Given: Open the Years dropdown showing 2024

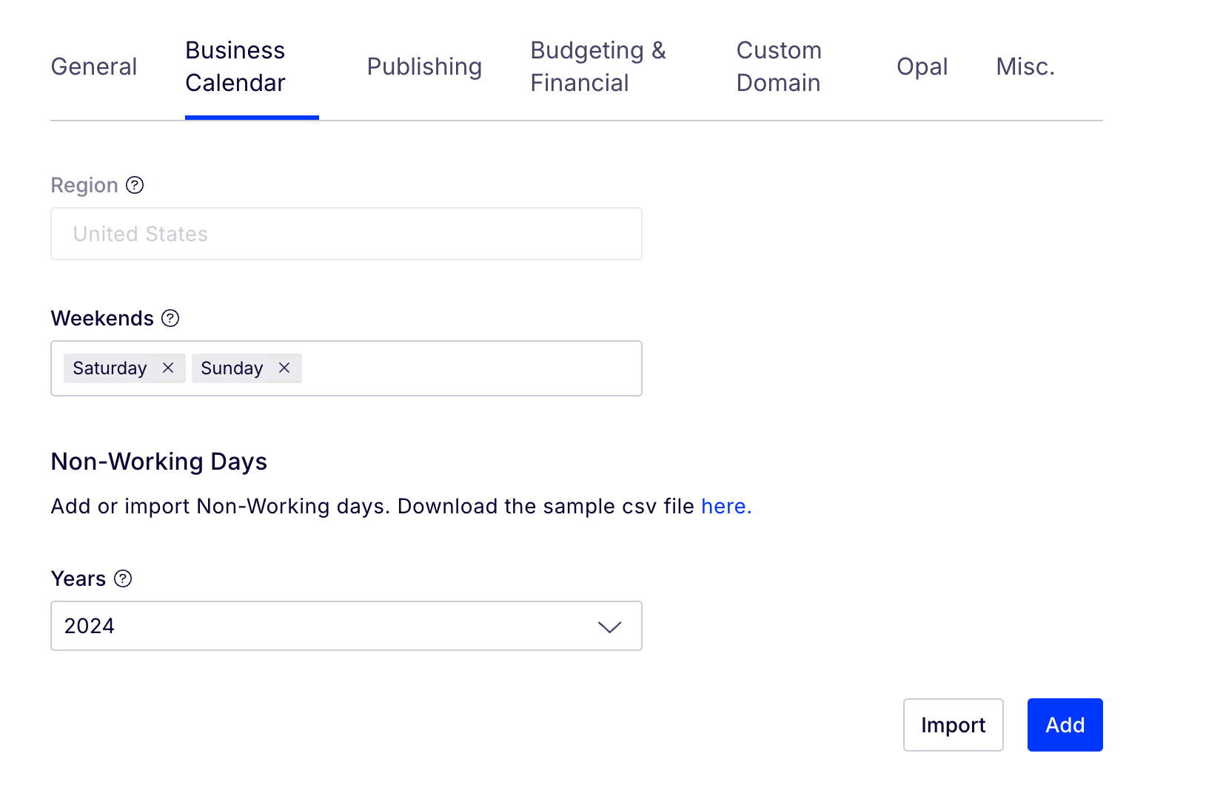Looking at the screenshot, I should [346, 626].
